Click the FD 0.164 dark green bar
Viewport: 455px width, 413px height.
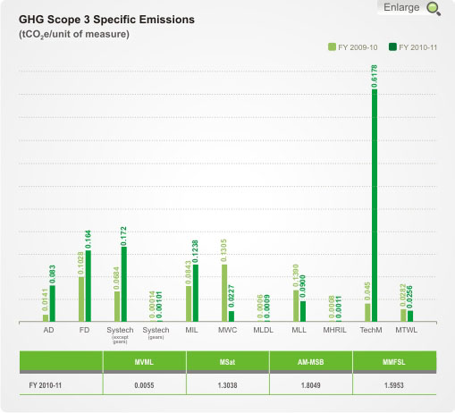88,286
